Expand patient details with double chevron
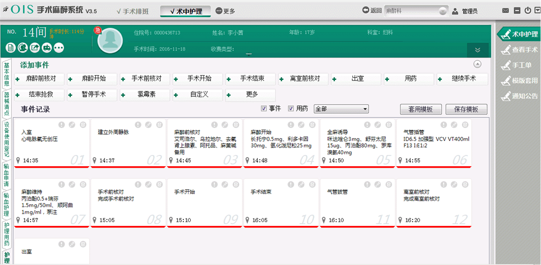Image resolution: width=541 pixels, height=265 pixels. (478, 50)
